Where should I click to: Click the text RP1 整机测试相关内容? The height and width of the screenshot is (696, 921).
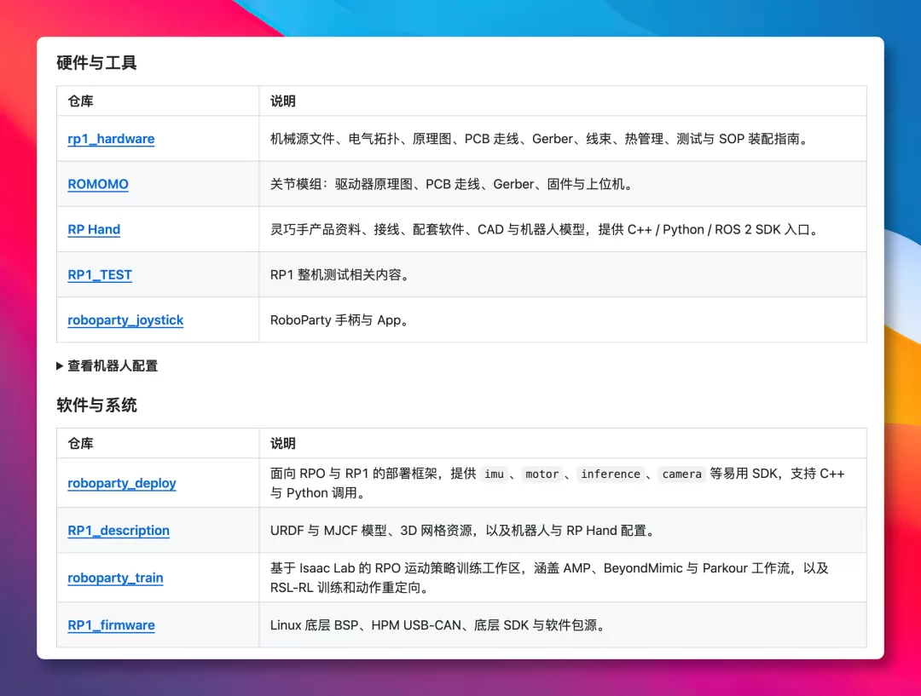tap(340, 274)
